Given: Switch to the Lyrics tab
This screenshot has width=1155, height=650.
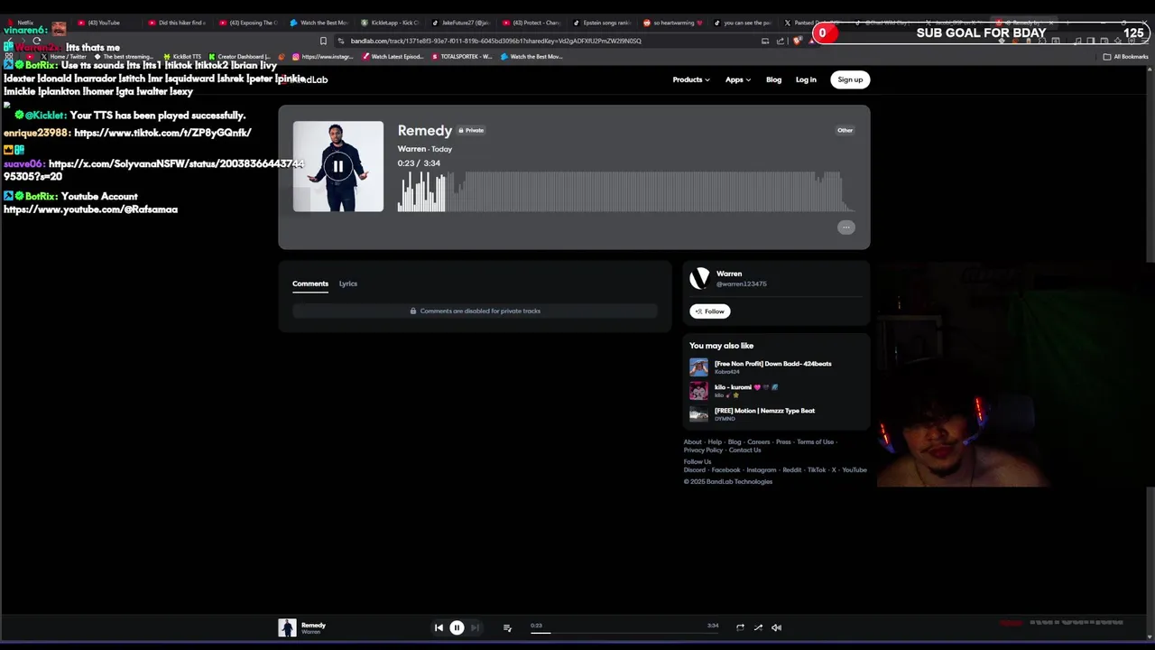Looking at the screenshot, I should (348, 283).
